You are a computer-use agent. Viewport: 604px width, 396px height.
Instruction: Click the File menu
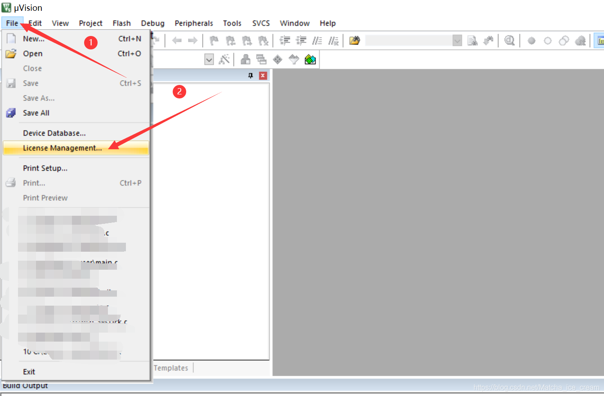(12, 23)
